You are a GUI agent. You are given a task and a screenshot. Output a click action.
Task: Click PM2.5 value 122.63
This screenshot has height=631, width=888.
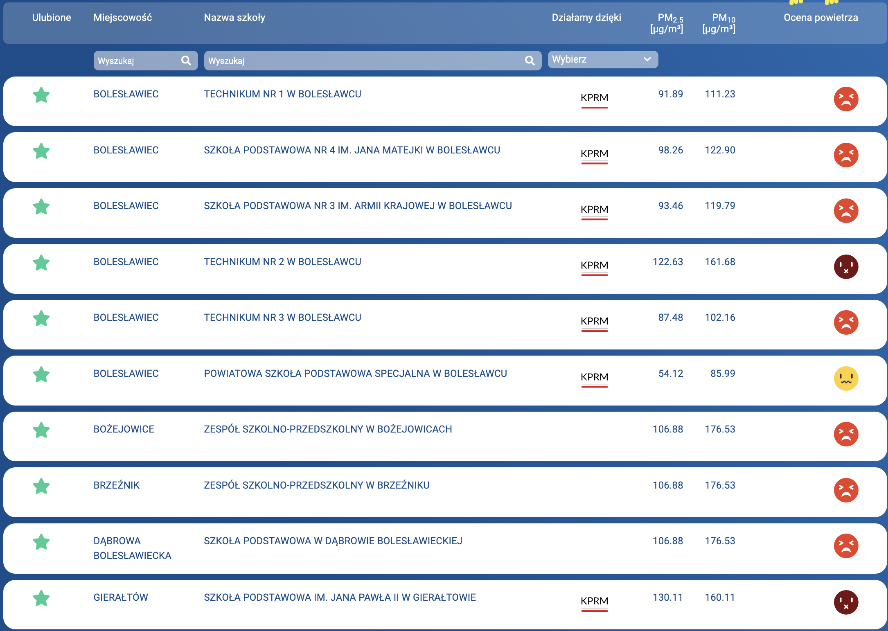tap(668, 262)
